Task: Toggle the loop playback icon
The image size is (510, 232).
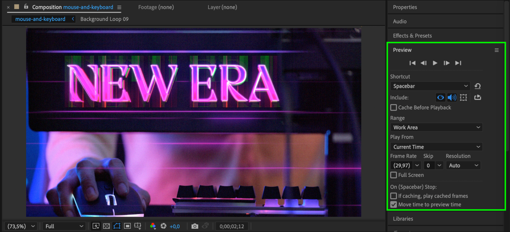Action: pos(477,97)
